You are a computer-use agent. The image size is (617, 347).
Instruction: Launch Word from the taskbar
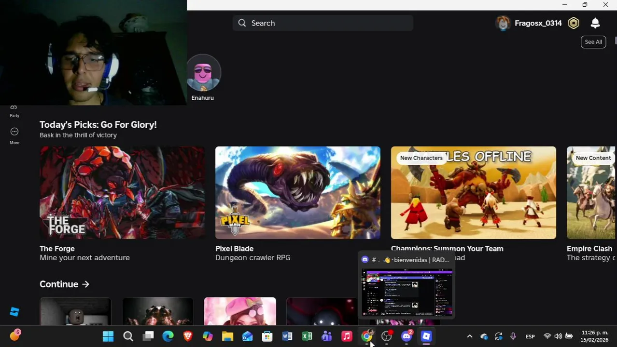point(287,336)
